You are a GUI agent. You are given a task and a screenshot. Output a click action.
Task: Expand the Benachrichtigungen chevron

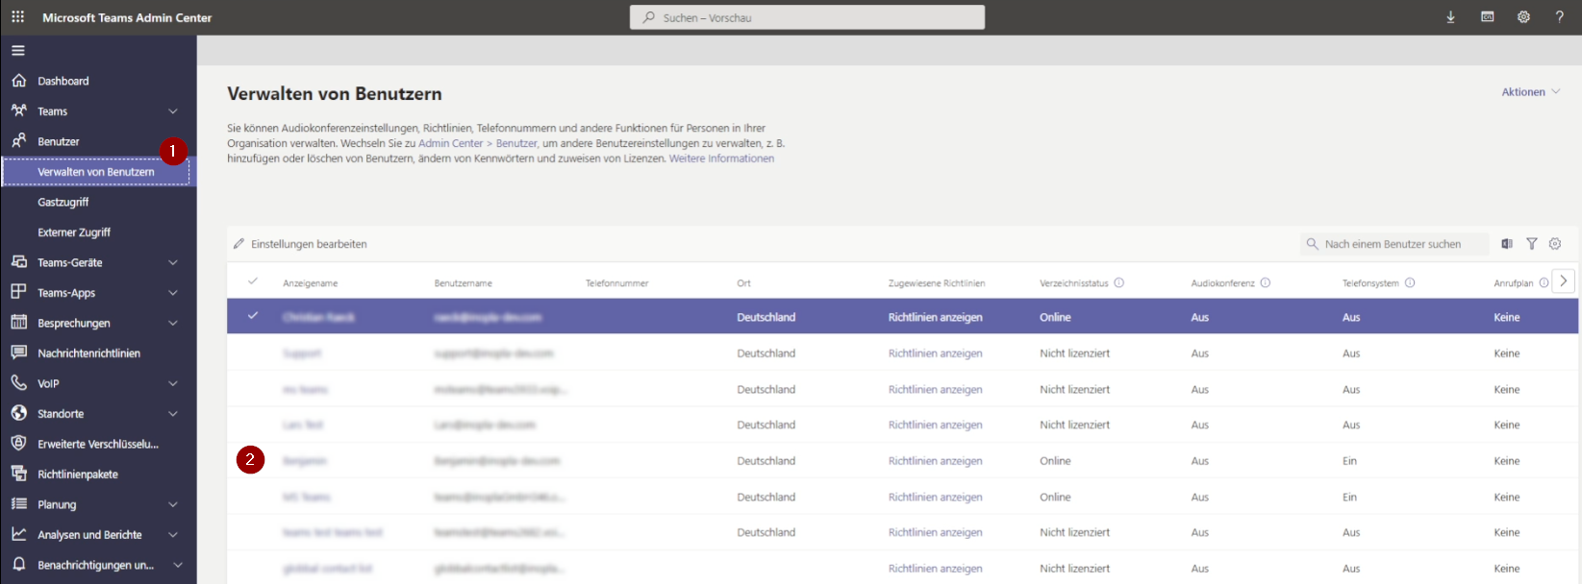178,565
